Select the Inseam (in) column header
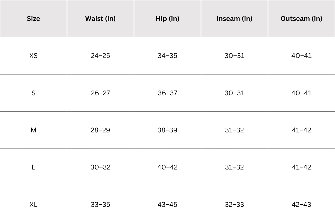 (234, 19)
